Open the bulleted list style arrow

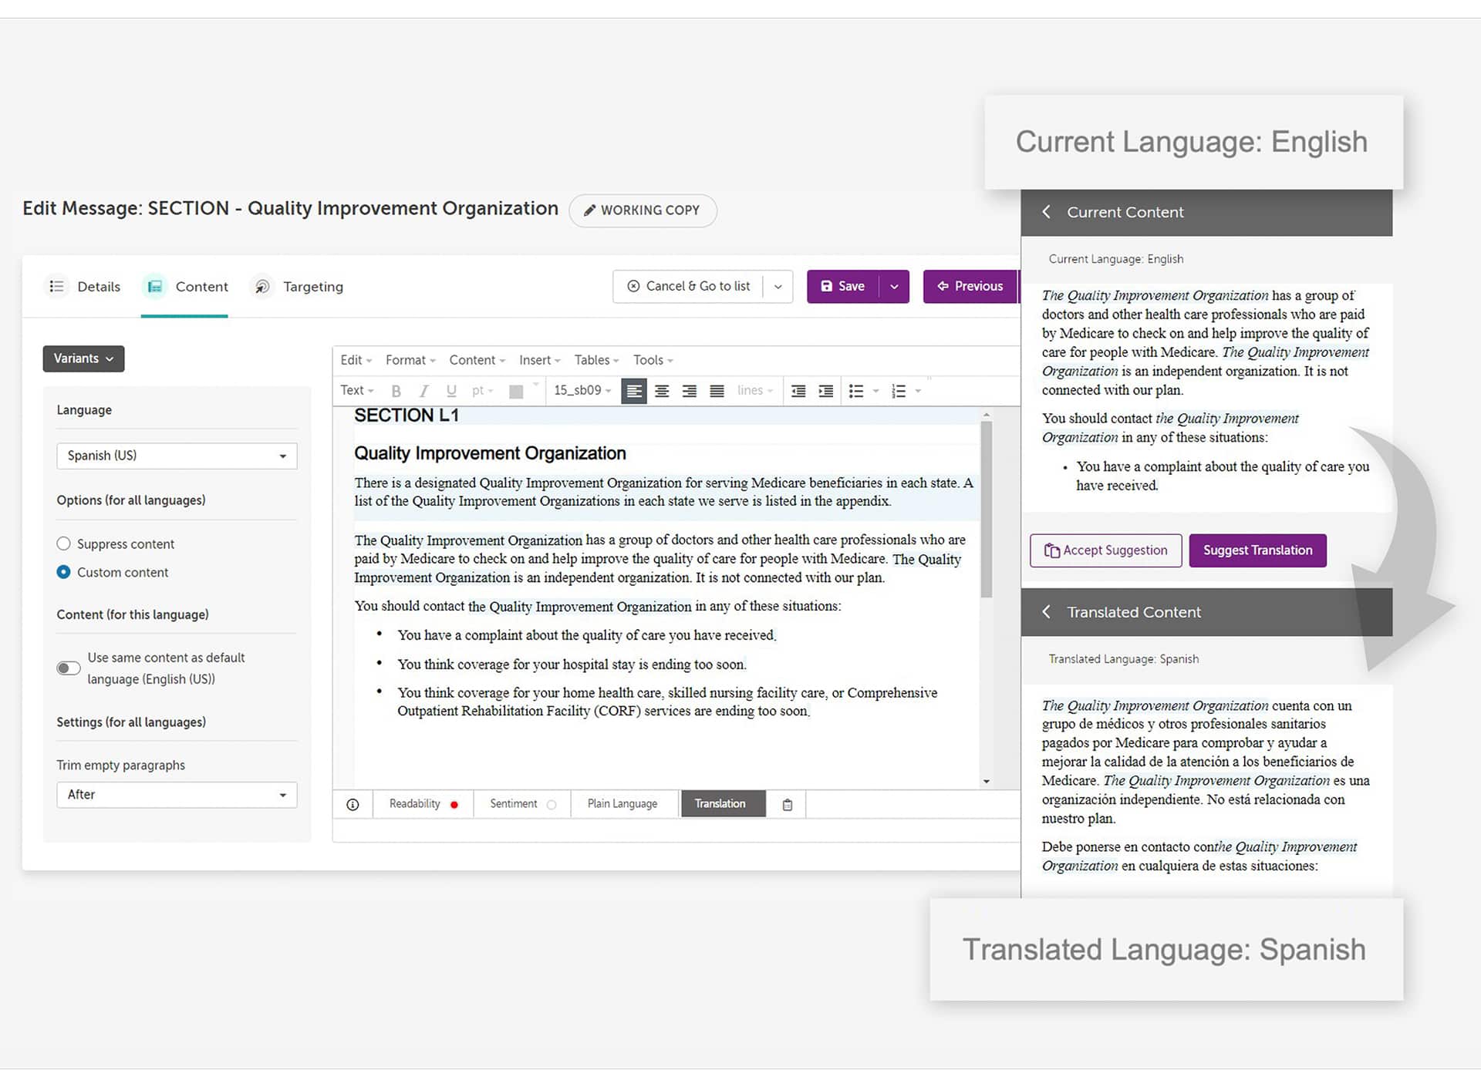[875, 391]
